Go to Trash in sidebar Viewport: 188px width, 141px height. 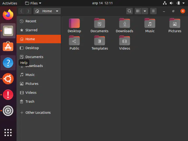point(39,101)
